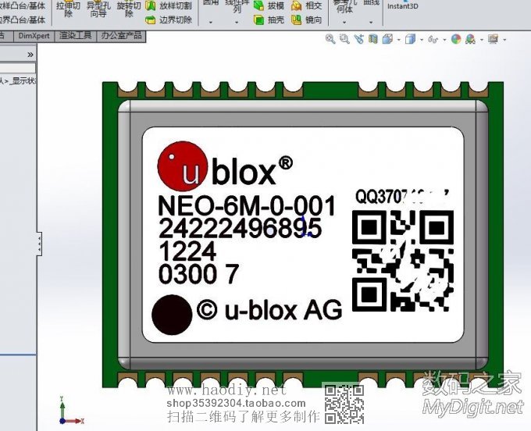Image resolution: width=531 pixels, height=431 pixels.
Task: Select the 放样切割 (Lofted Cut) tool
Action: [175, 5]
